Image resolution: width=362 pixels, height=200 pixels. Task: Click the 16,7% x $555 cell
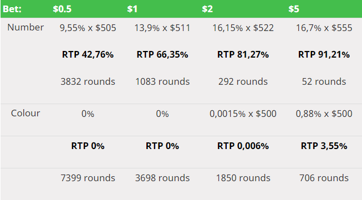click(x=324, y=28)
